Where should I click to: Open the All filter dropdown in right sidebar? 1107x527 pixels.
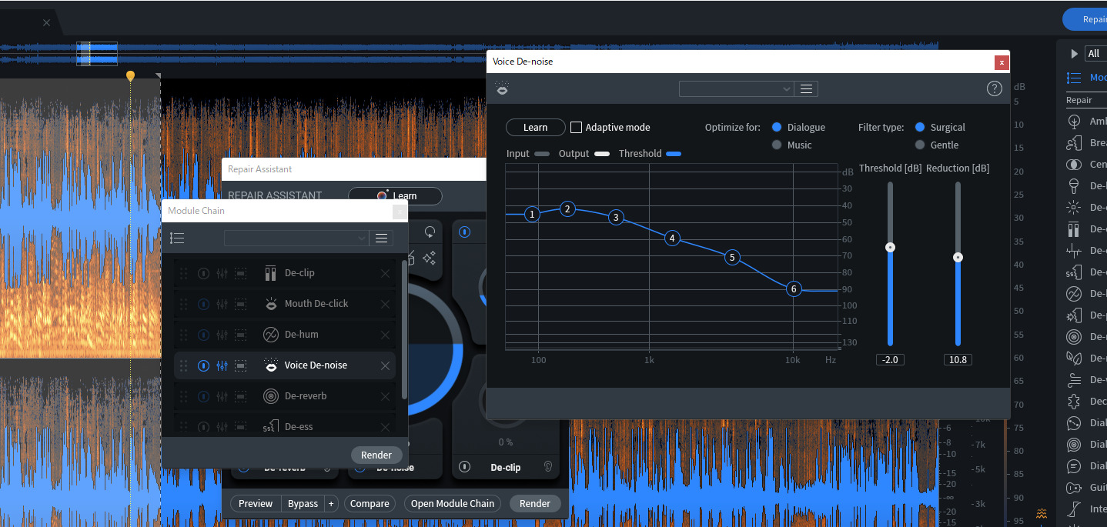(1095, 53)
